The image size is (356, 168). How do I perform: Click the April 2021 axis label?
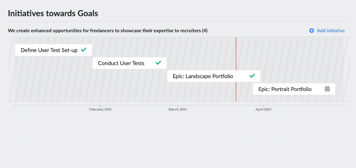pos(264,109)
